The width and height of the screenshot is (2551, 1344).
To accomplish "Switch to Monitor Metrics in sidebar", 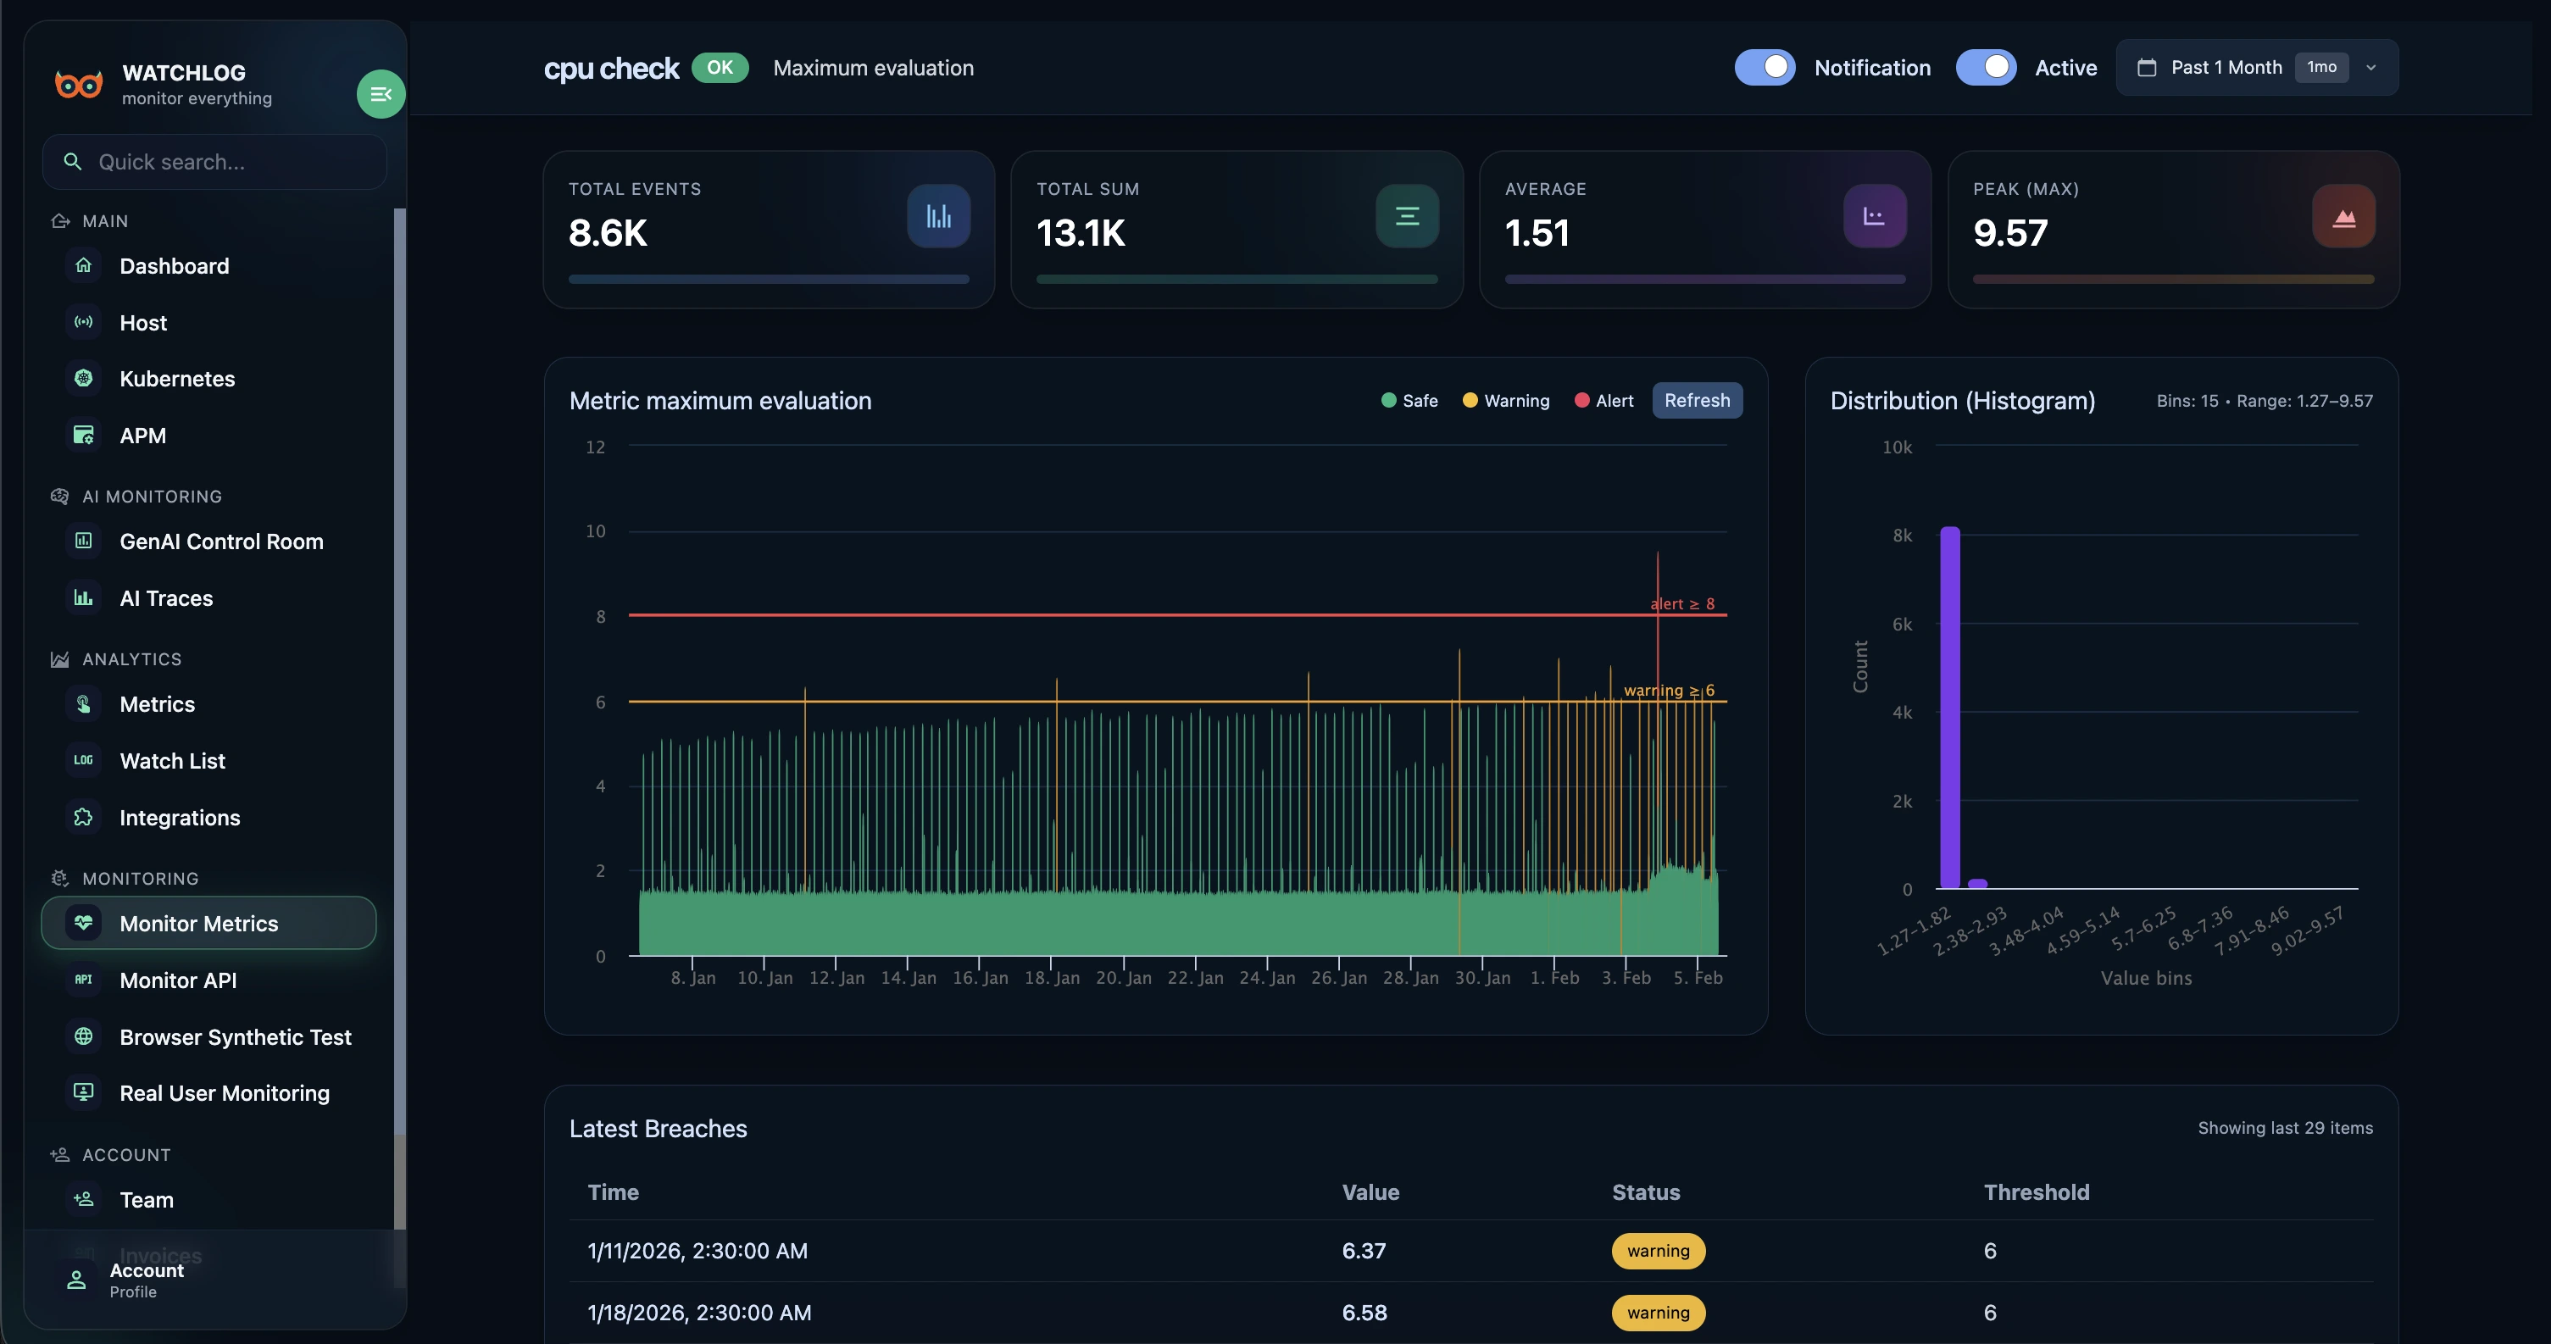I will click(x=199, y=922).
